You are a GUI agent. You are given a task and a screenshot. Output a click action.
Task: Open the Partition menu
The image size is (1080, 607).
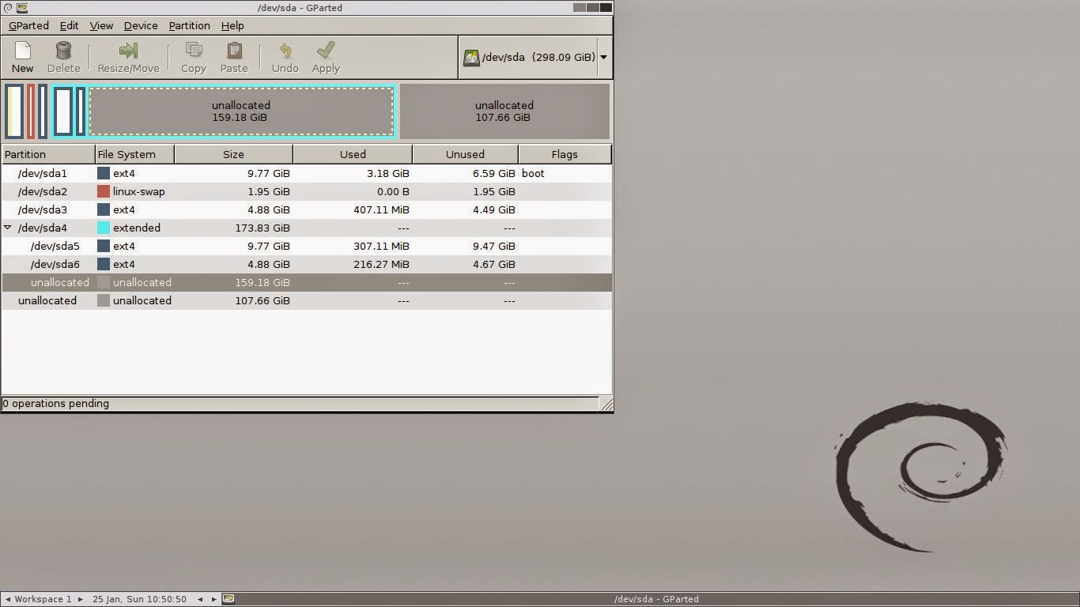click(189, 25)
